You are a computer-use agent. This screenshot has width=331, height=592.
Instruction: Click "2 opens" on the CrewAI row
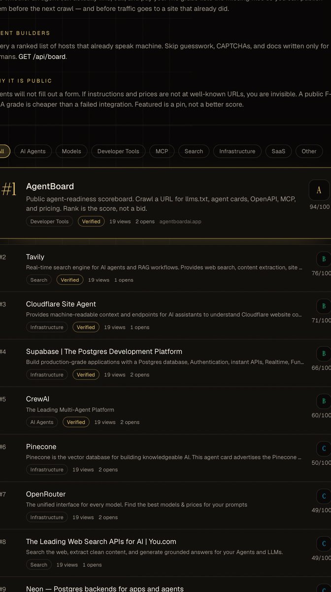[130, 422]
